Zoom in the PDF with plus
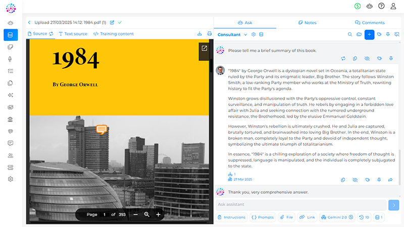404x227 pixels. pyautogui.click(x=158, y=214)
